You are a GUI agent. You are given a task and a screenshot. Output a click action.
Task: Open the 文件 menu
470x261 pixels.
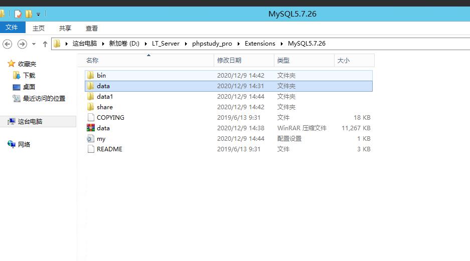coord(12,28)
